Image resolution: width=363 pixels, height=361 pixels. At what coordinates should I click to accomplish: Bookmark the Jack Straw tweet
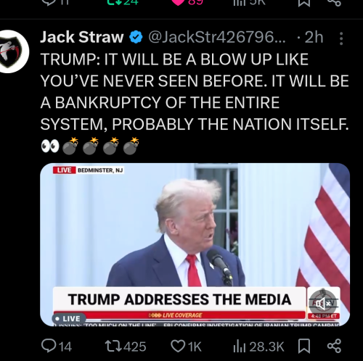click(304, 347)
